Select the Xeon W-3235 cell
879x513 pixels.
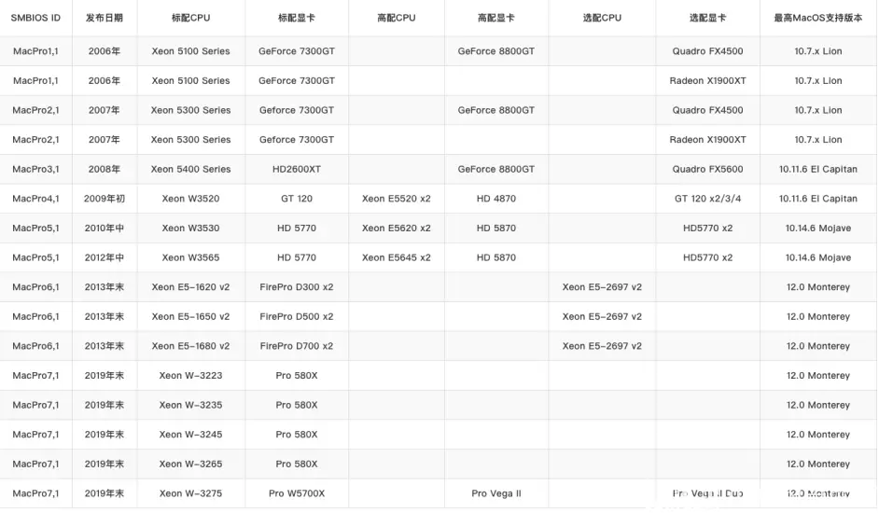(x=190, y=405)
